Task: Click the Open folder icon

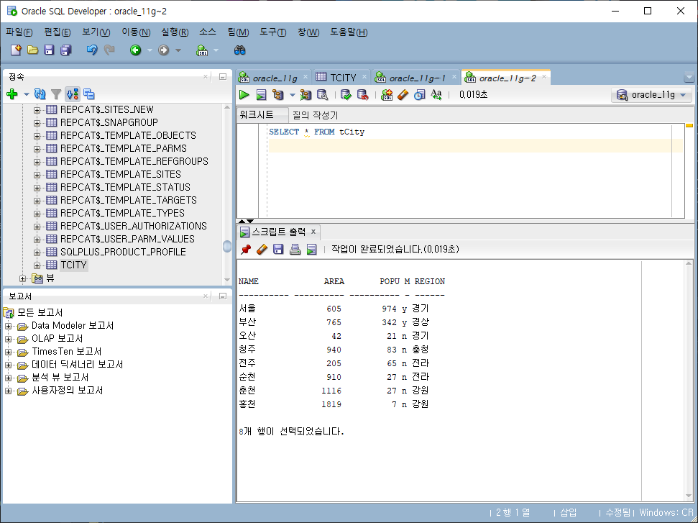Action: (32, 50)
